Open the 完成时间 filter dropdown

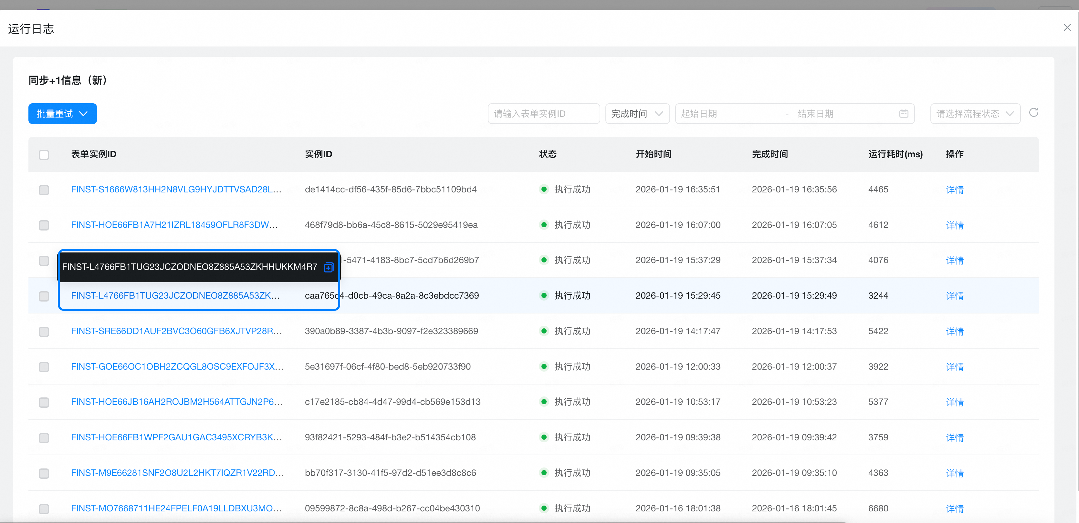click(637, 113)
